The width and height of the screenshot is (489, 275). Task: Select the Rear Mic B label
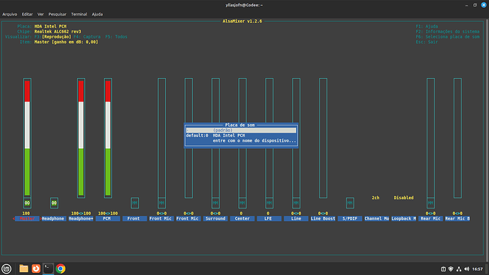pos(458,218)
